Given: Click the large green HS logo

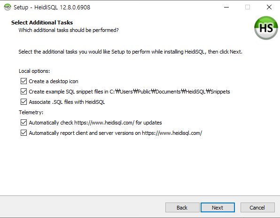Looking at the screenshot, I should [266, 28].
